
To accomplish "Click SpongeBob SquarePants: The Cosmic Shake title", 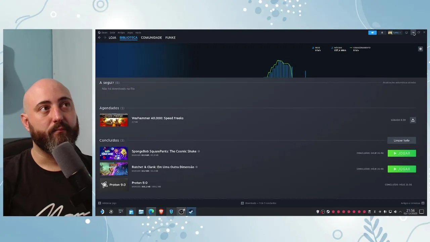I will [x=164, y=151].
